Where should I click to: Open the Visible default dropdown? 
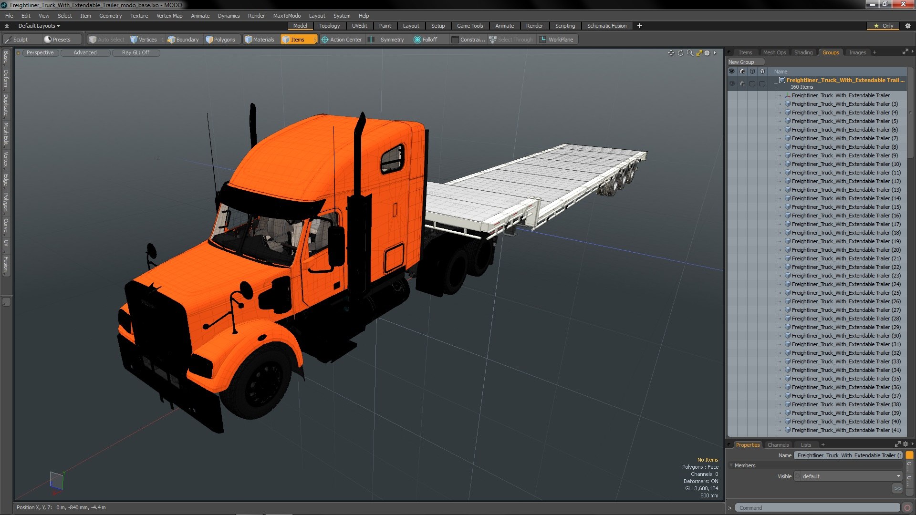click(848, 476)
